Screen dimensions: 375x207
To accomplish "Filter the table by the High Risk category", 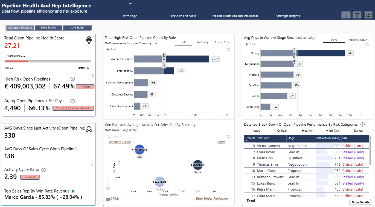I will coord(333,131).
